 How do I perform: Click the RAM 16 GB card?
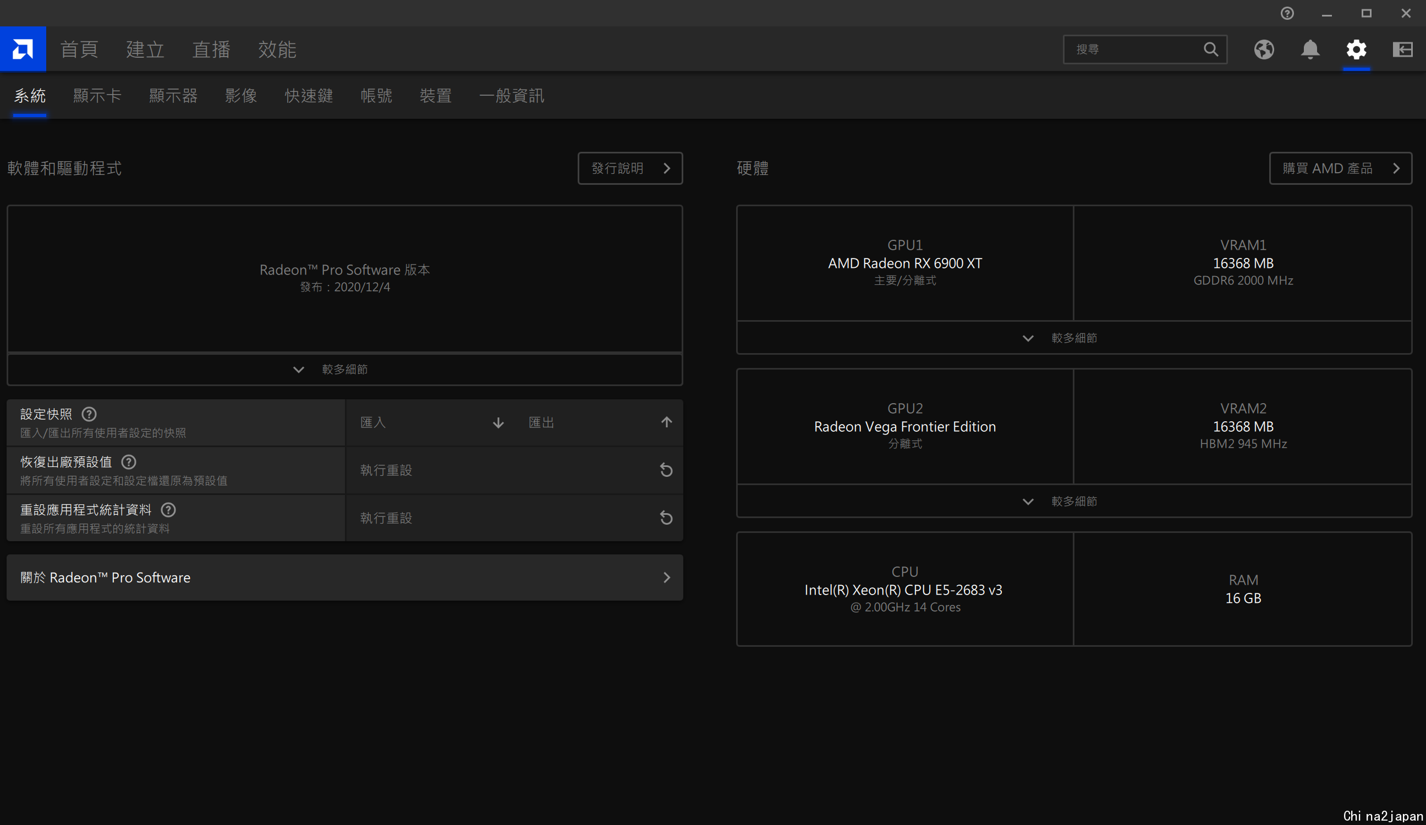pyautogui.click(x=1243, y=589)
